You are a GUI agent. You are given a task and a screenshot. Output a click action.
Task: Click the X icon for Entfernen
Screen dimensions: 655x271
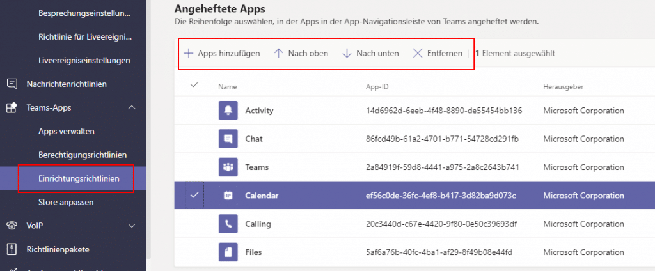pos(418,54)
